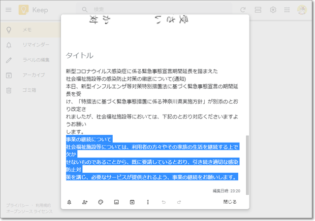Archive the open note

click(132, 202)
